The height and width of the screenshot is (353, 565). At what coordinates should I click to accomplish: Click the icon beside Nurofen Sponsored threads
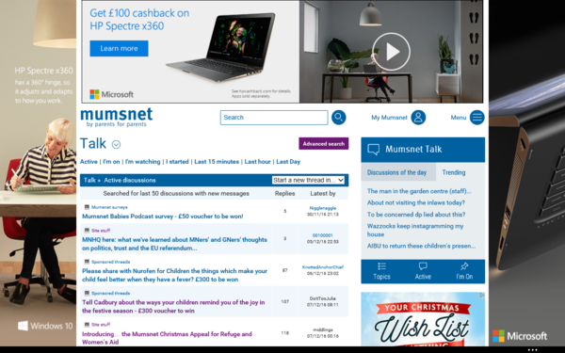pyautogui.click(x=87, y=262)
